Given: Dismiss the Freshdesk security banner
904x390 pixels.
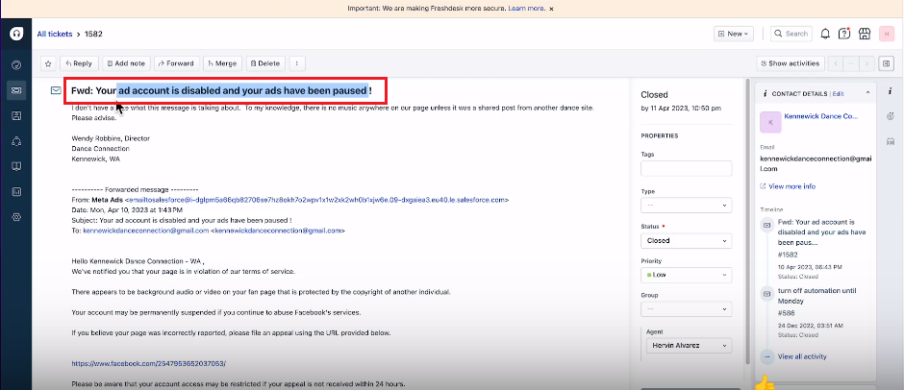Looking at the screenshot, I should [x=551, y=9].
